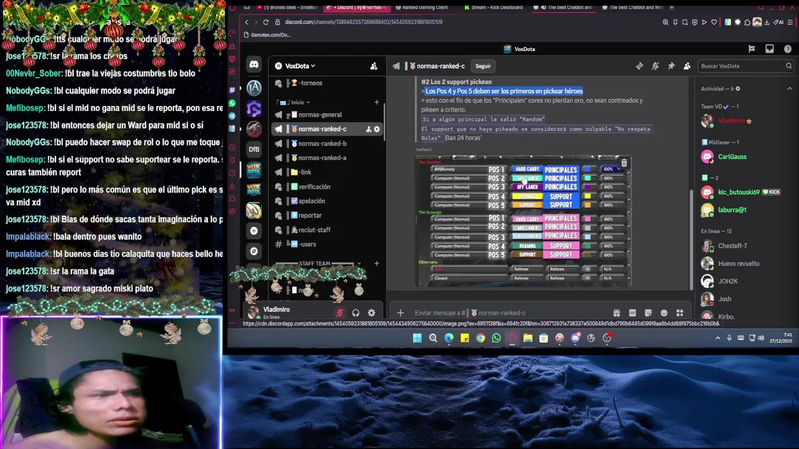The image size is (799, 449).
Task: Open GIF picker in message bar
Action: (x=632, y=313)
